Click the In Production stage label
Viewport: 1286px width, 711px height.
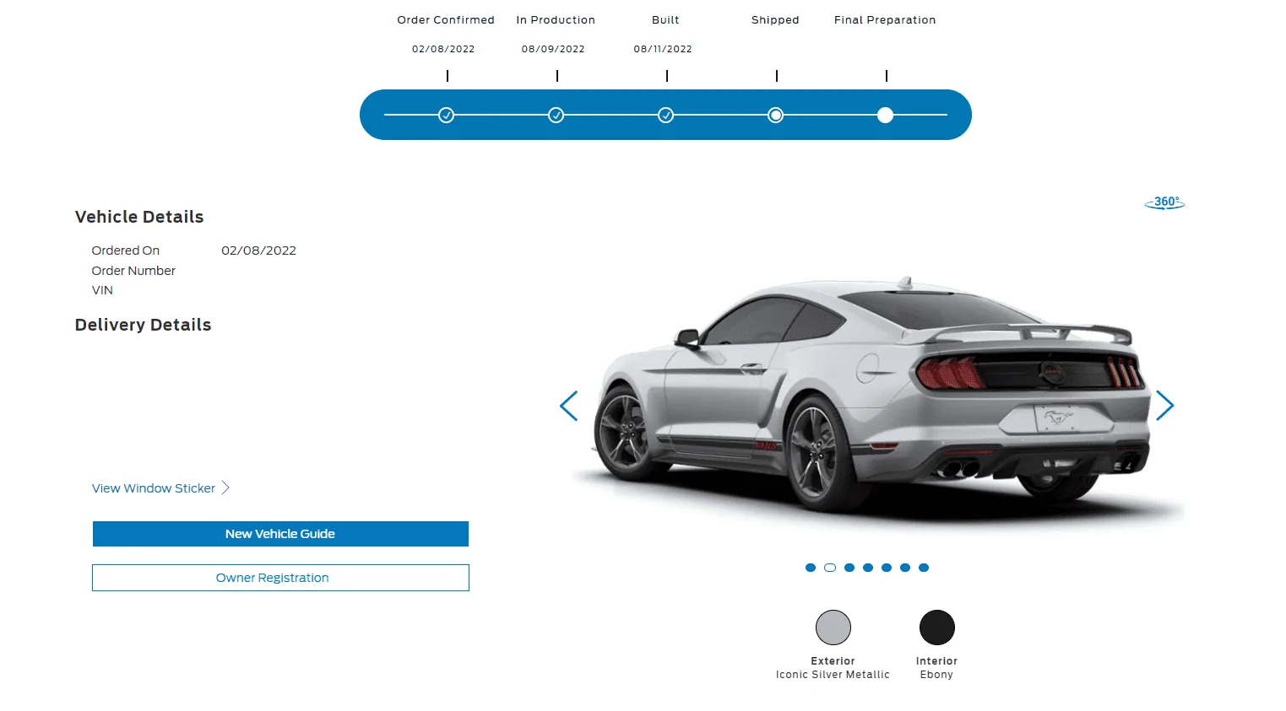(556, 20)
